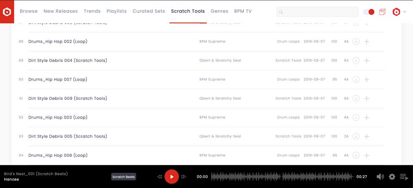This screenshot has width=413, height=188.
Task: Open the Genres tab
Action: coord(219,11)
